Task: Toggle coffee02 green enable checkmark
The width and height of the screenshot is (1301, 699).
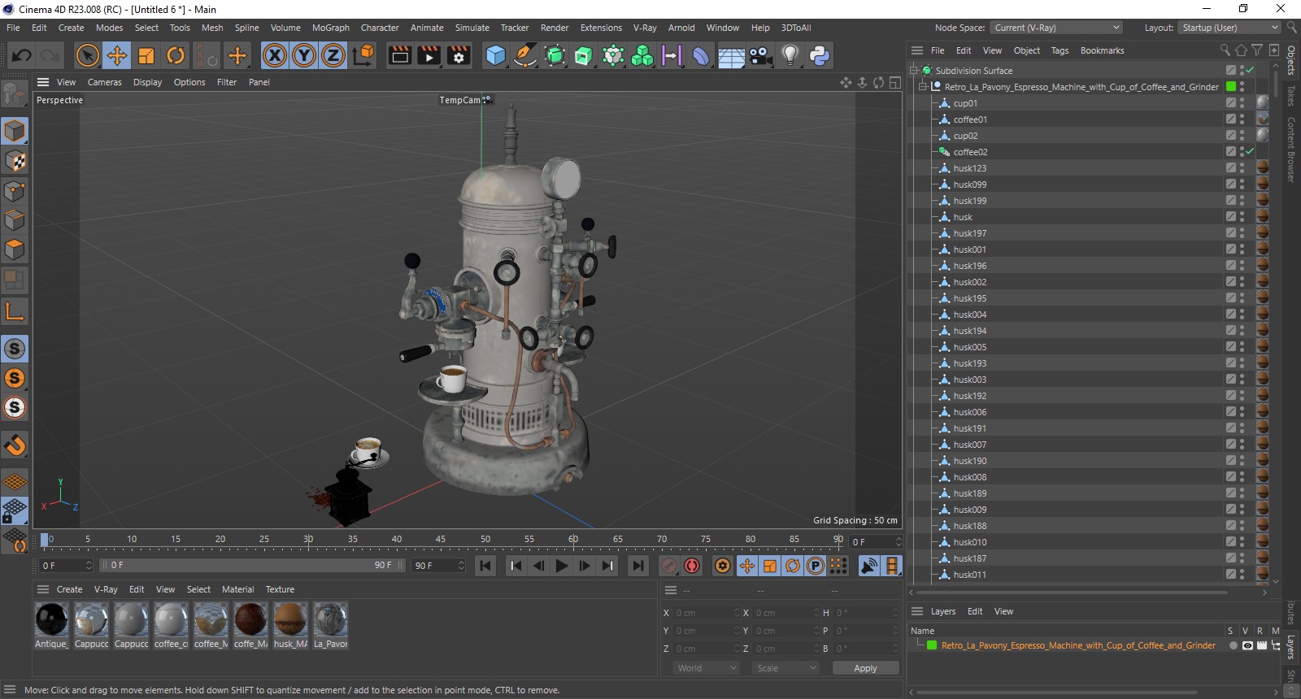Action: [1250, 152]
